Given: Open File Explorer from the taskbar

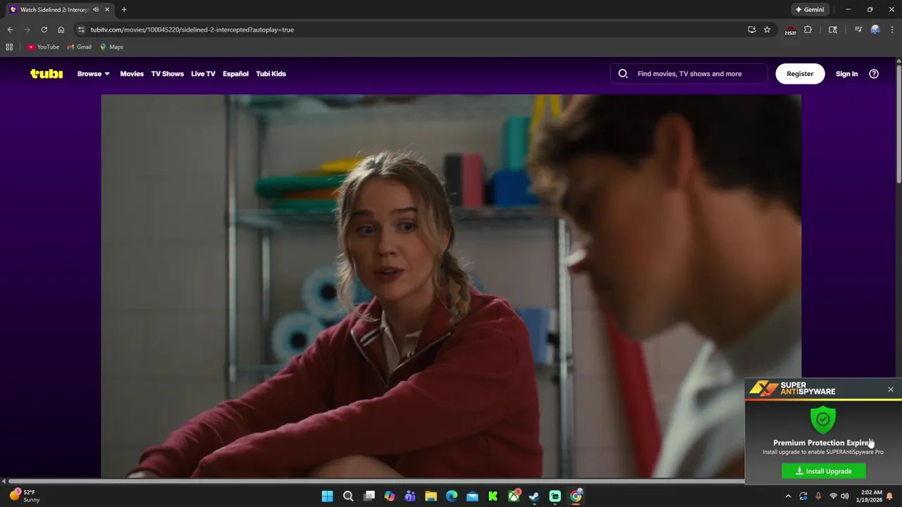Looking at the screenshot, I should pyautogui.click(x=431, y=496).
